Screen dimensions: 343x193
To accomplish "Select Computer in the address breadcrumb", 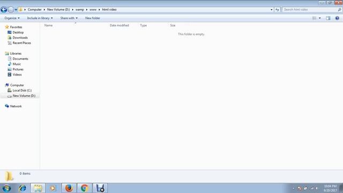I will tap(34, 10).
